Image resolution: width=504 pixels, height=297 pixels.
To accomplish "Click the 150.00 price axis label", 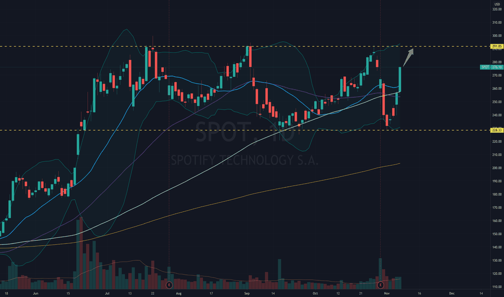I will click(496, 234).
